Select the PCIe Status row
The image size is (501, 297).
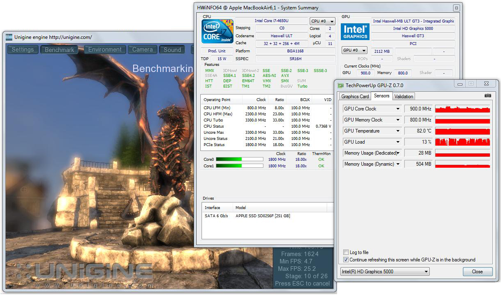[x=268, y=145]
